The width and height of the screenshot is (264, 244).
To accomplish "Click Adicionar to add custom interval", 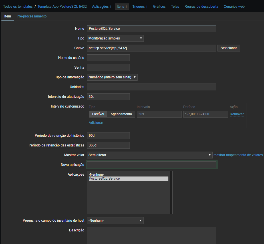I will click(x=96, y=123).
